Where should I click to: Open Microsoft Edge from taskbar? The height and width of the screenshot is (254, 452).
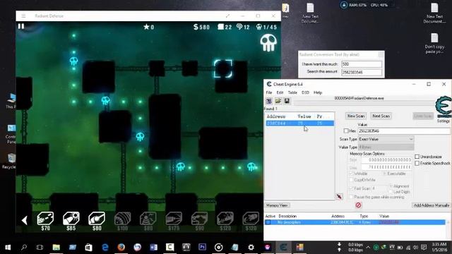pos(105,247)
